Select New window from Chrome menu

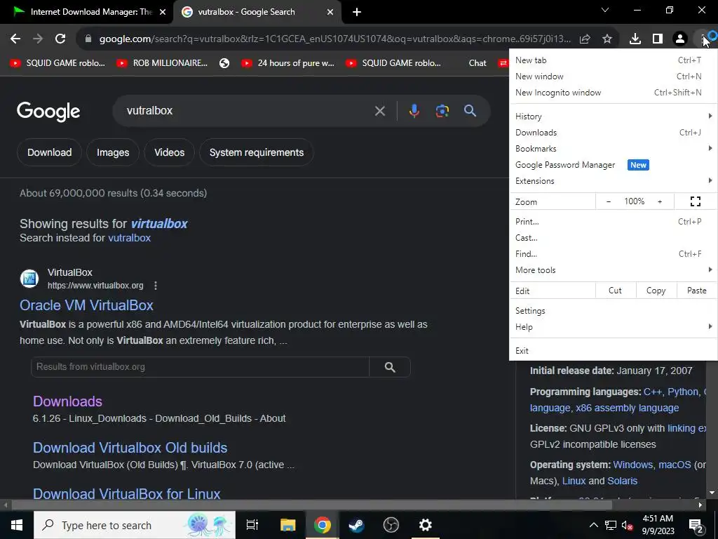point(613,76)
